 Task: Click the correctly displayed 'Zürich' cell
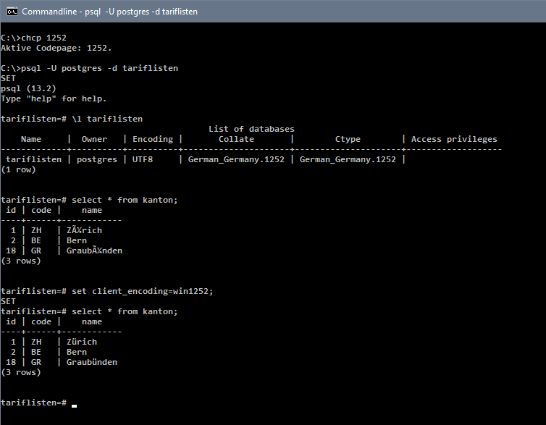tap(82, 342)
